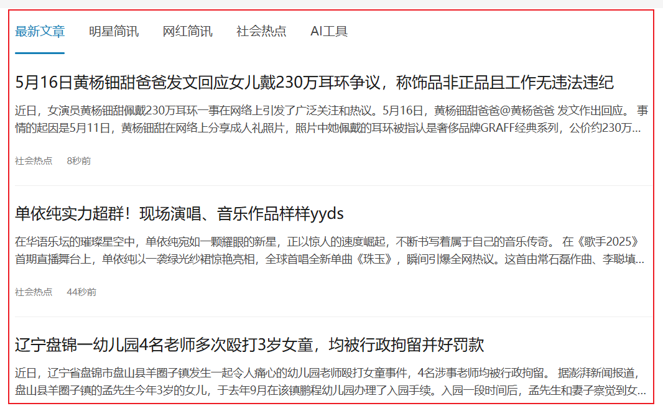The image size is (663, 411).
Task: Go to the 社会热点 tab
Action: click(x=261, y=31)
